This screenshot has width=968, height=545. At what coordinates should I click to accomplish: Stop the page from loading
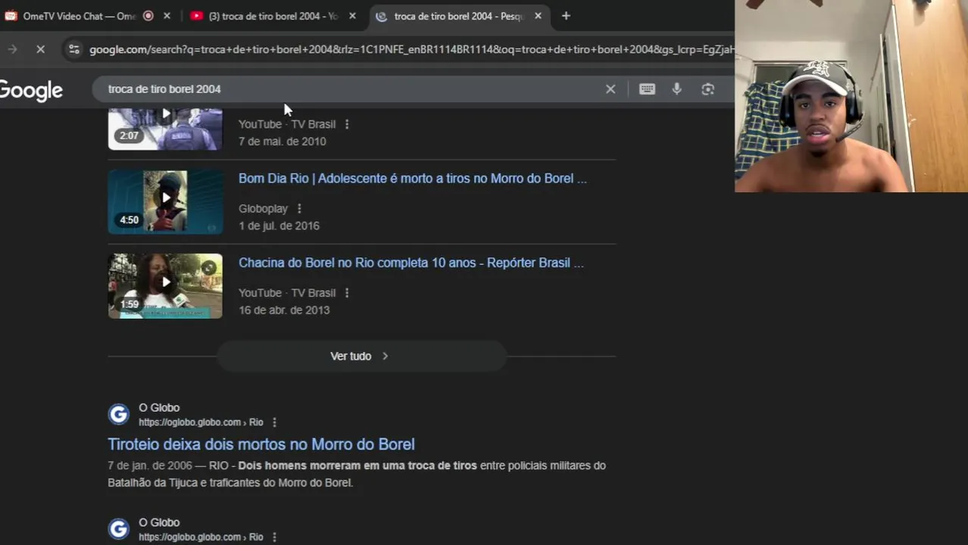coord(40,49)
